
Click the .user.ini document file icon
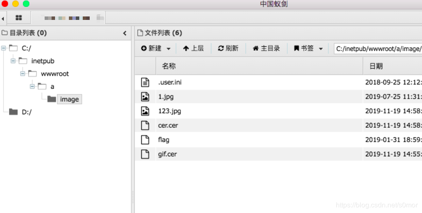coord(145,82)
